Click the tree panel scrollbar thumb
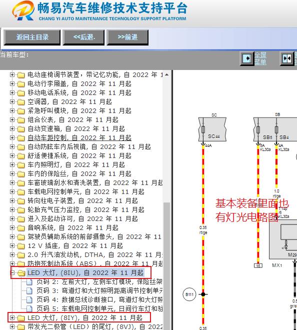Image resolution: width=297 pixels, height=330 pixels. [166, 266]
